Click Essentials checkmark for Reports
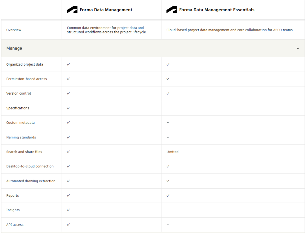Viewport: 306px width, 233px height. pyautogui.click(x=168, y=195)
